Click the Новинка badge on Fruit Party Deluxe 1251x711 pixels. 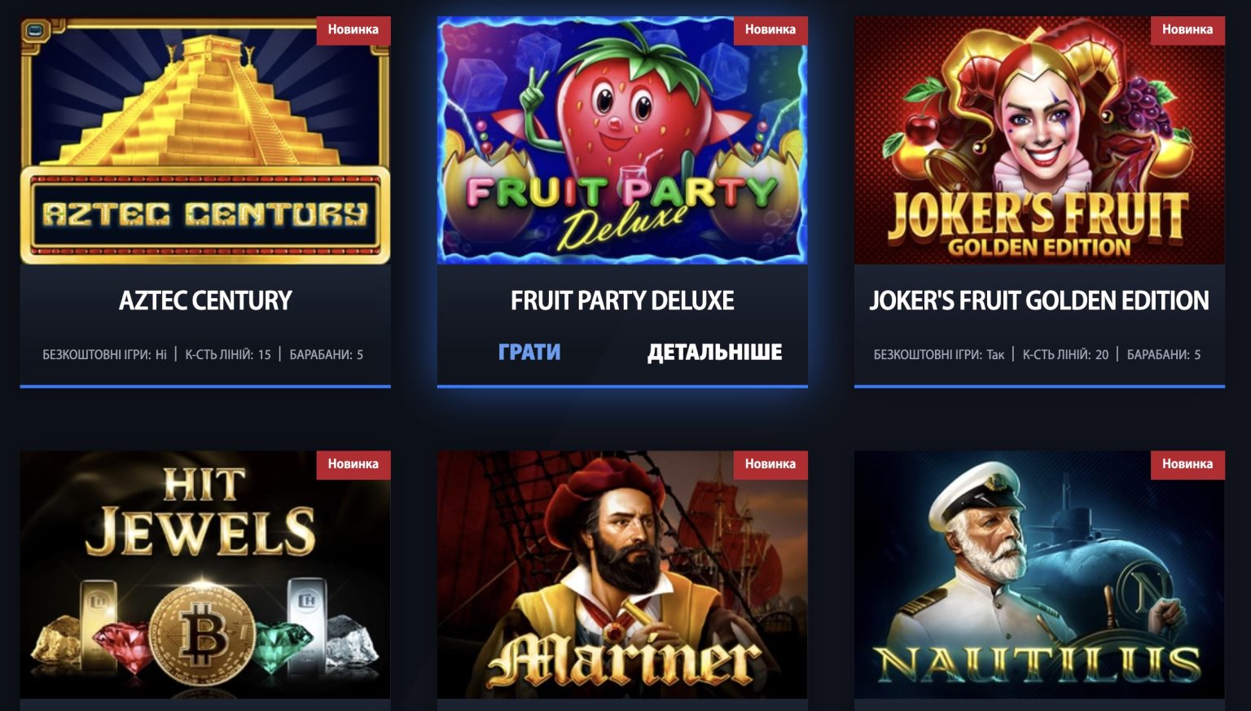[x=770, y=30]
